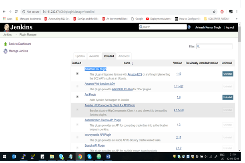Open Chrome from the taskbar

coord(80,157)
